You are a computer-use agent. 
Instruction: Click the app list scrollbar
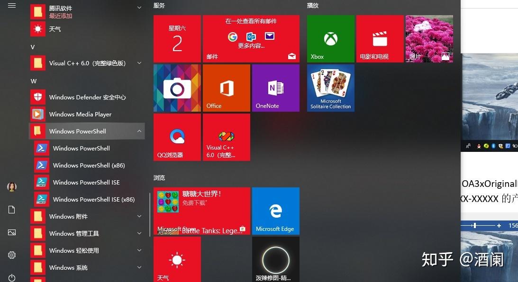pos(150,214)
